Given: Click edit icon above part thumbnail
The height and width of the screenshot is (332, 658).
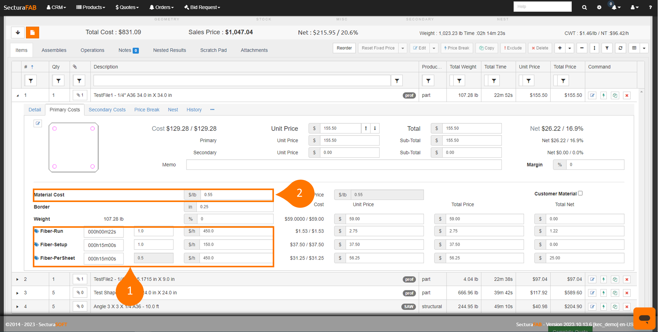Looking at the screenshot, I should pyautogui.click(x=38, y=123).
